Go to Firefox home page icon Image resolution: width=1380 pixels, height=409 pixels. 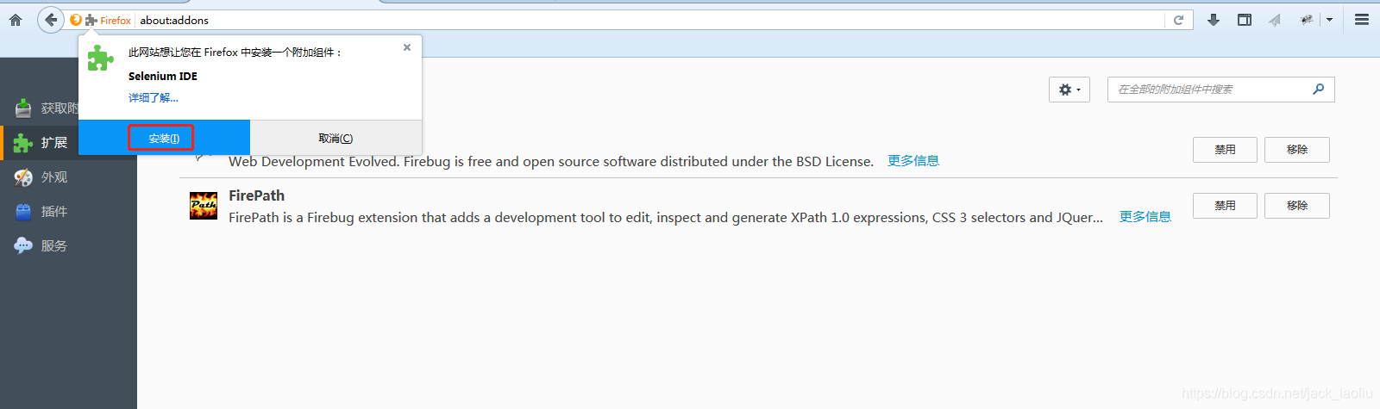(x=16, y=20)
